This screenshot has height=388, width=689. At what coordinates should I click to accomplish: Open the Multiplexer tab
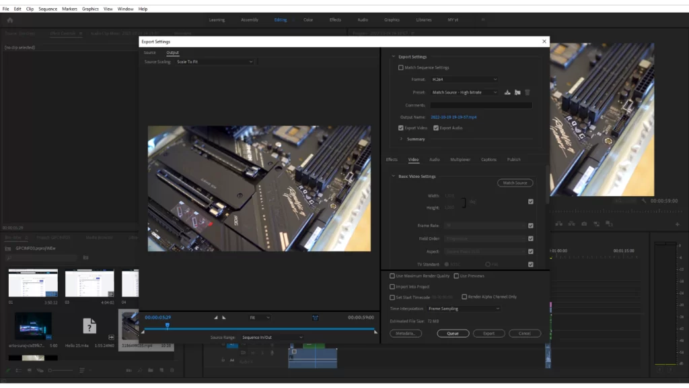[x=460, y=160]
